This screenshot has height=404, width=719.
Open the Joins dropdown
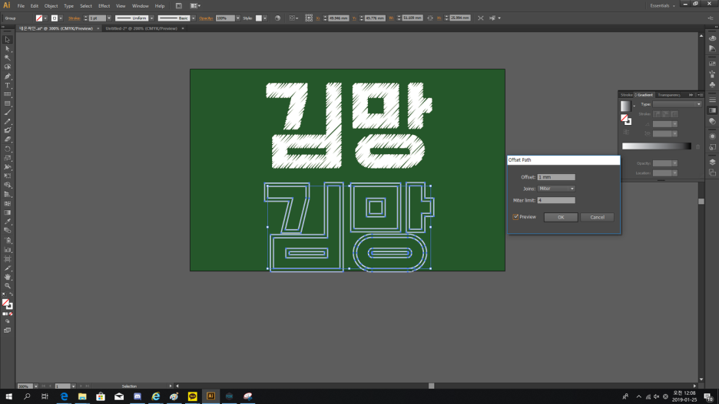click(x=556, y=189)
